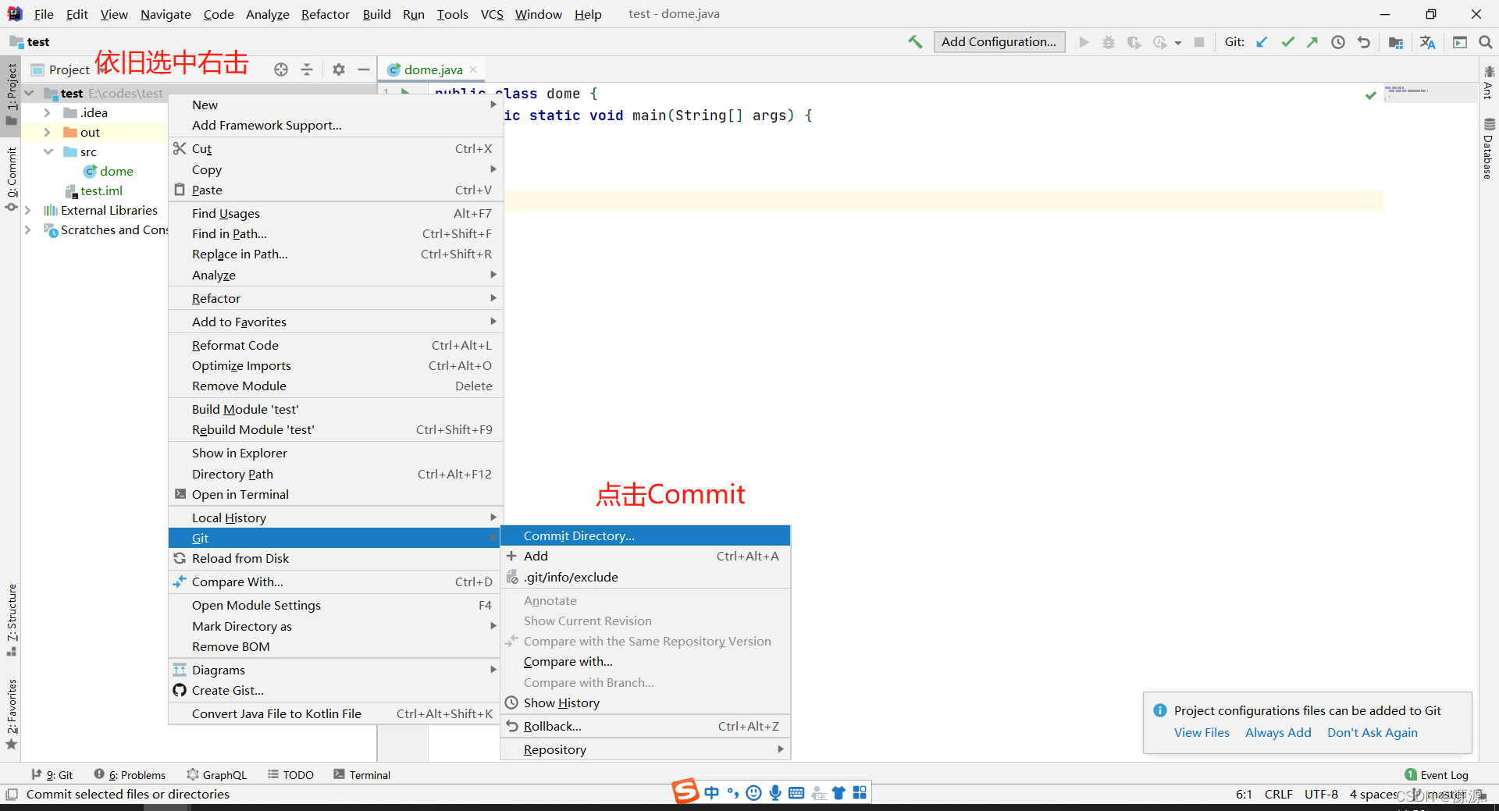This screenshot has width=1499, height=811.
Task: Select Find Usages
Action: click(336, 213)
